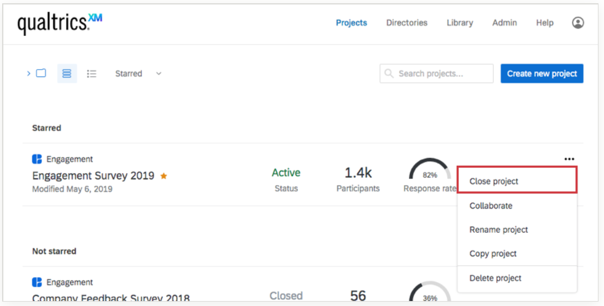Select Close project from the menu

pos(494,181)
